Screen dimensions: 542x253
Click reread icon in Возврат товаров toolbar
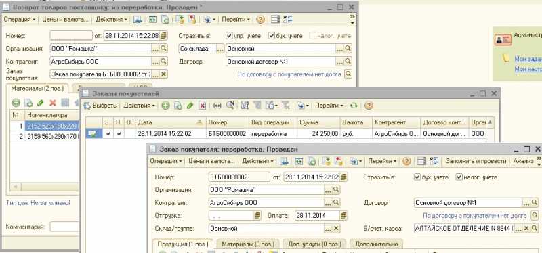pyautogui.click(x=153, y=20)
